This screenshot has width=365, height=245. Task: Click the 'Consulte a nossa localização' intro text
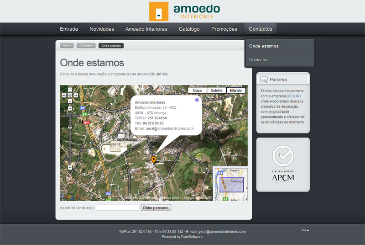(x=114, y=74)
